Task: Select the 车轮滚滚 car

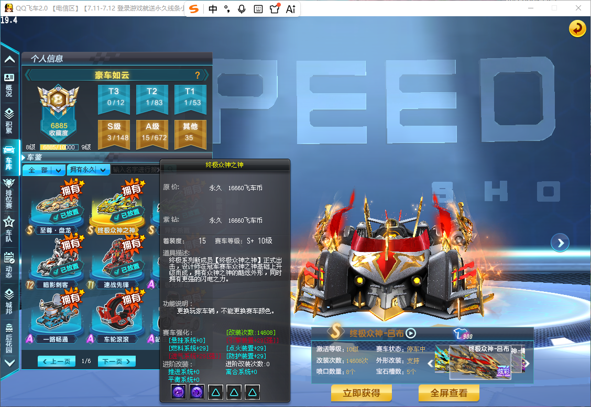Action: coord(116,316)
